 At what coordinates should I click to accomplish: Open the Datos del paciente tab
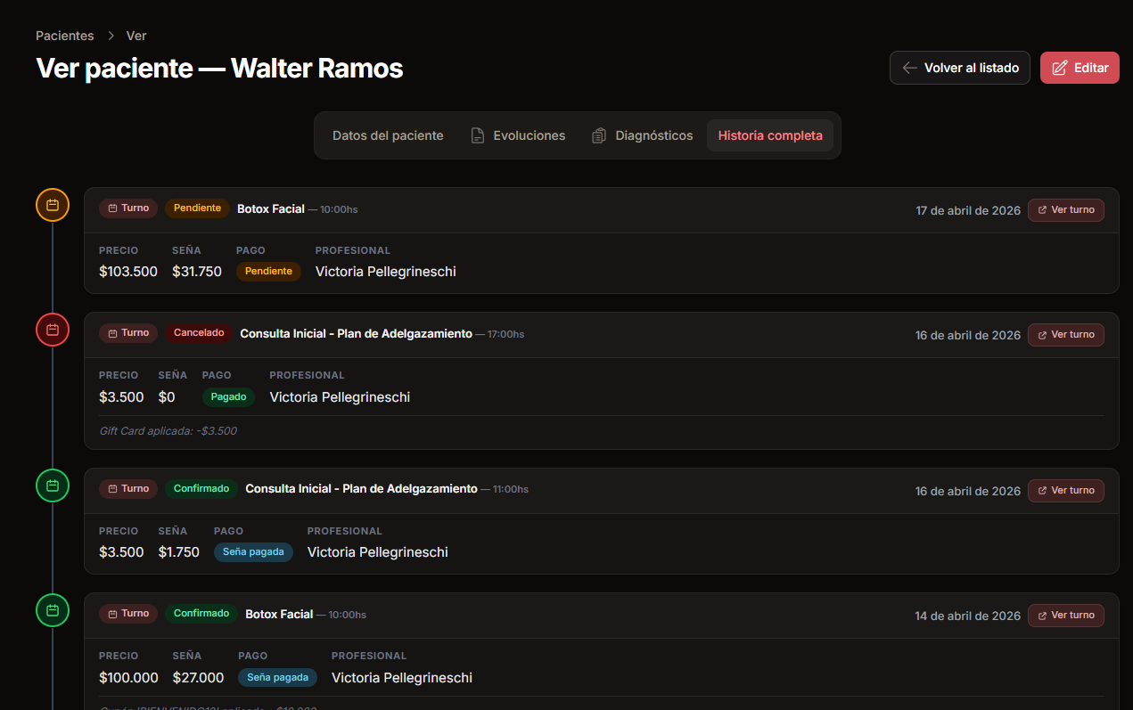(x=388, y=135)
